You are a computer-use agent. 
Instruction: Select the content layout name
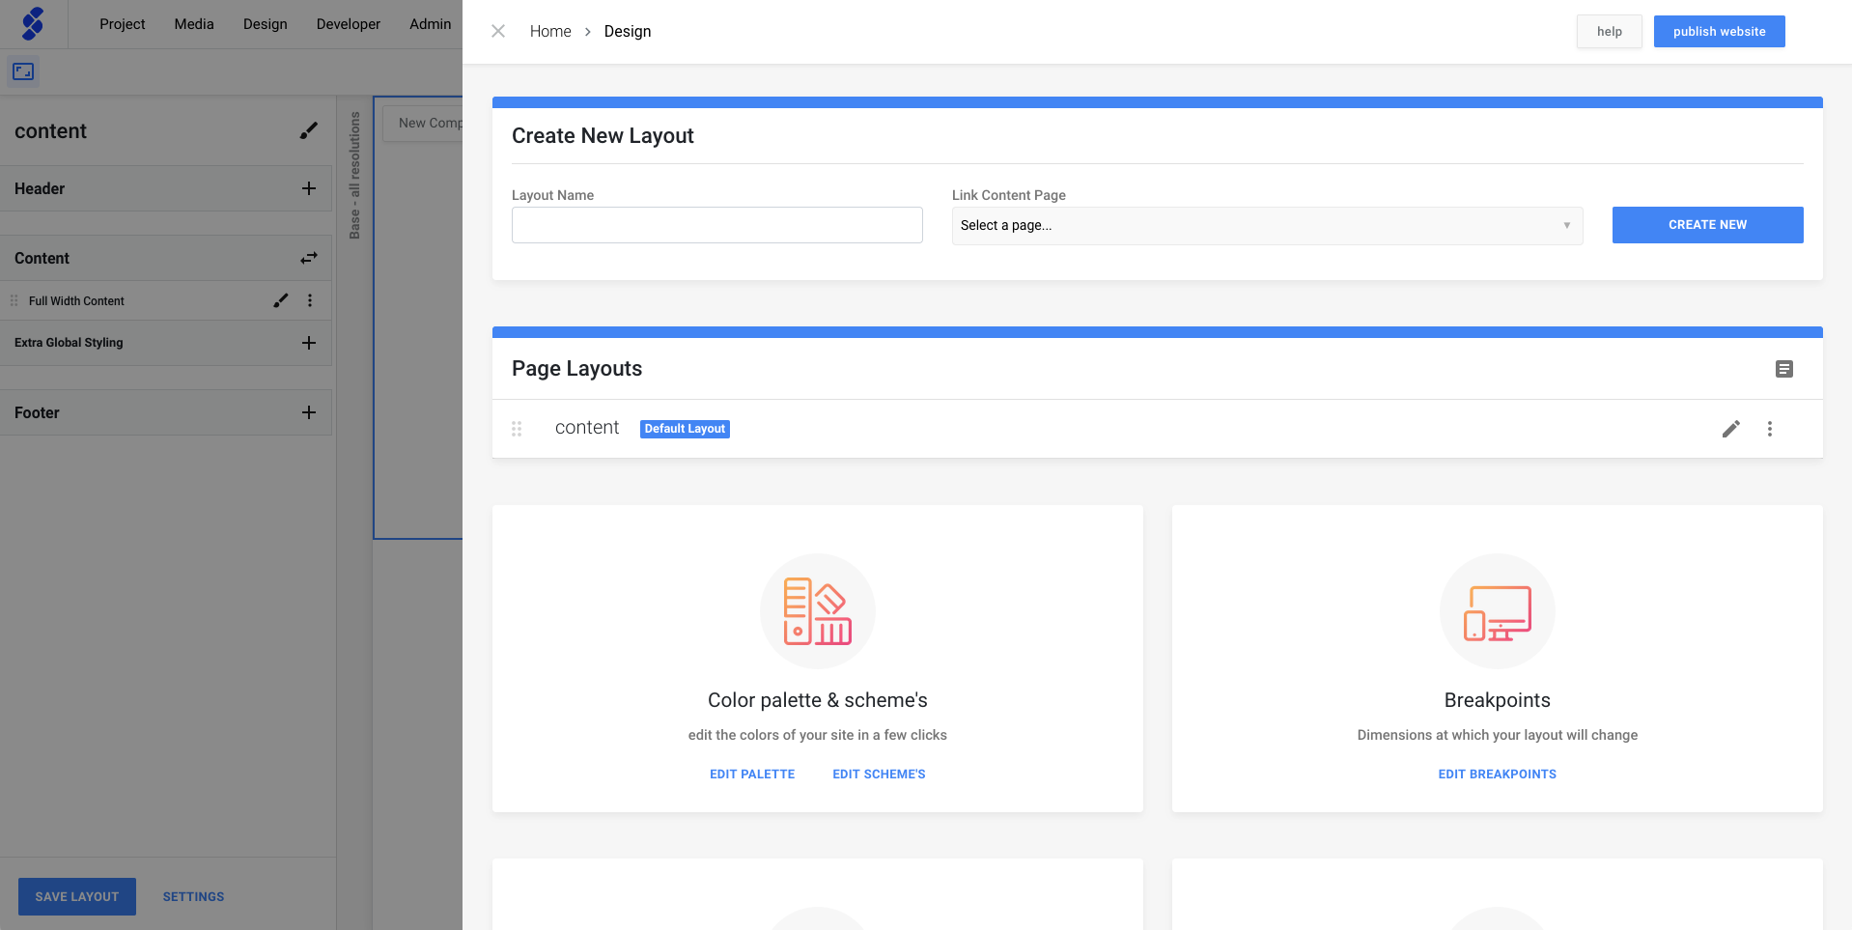pyautogui.click(x=587, y=428)
